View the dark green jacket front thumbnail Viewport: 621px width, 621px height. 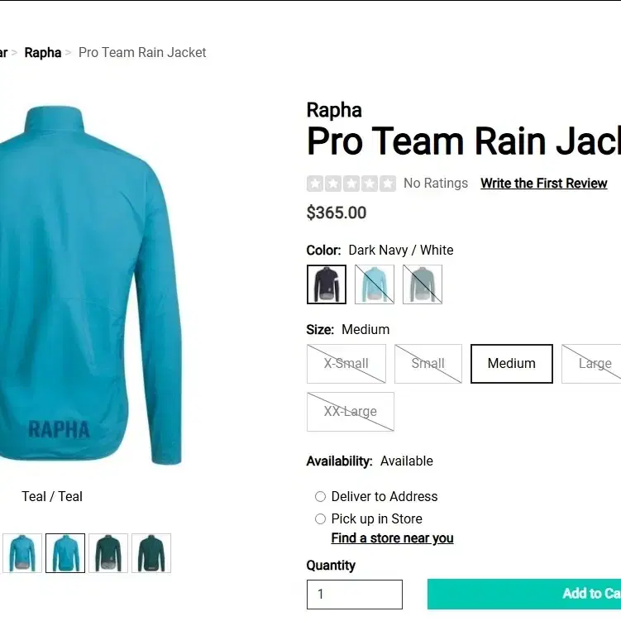(x=108, y=553)
